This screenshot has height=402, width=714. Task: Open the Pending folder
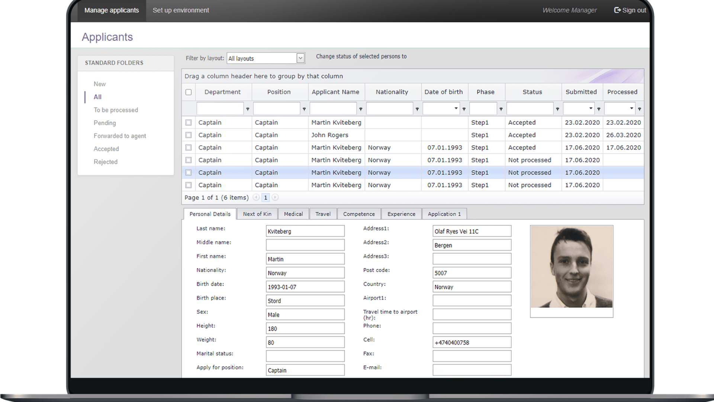[104, 123]
